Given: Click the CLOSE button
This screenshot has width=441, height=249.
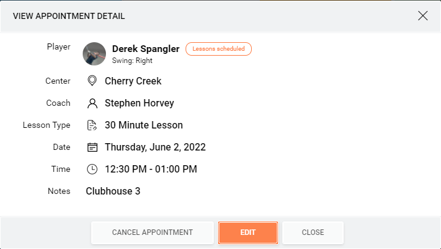Looking at the screenshot, I should click(x=313, y=232).
